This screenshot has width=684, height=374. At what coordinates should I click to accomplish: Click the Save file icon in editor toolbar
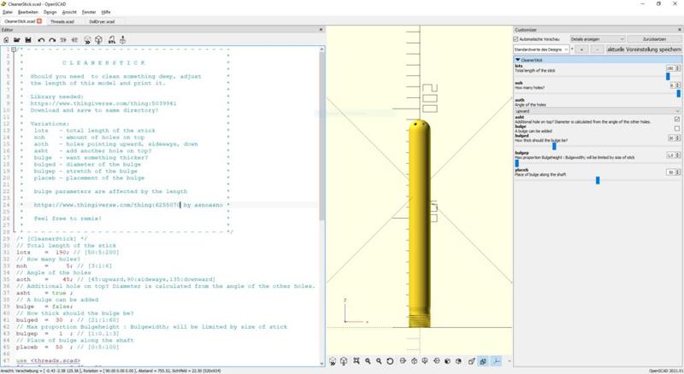tap(27, 39)
